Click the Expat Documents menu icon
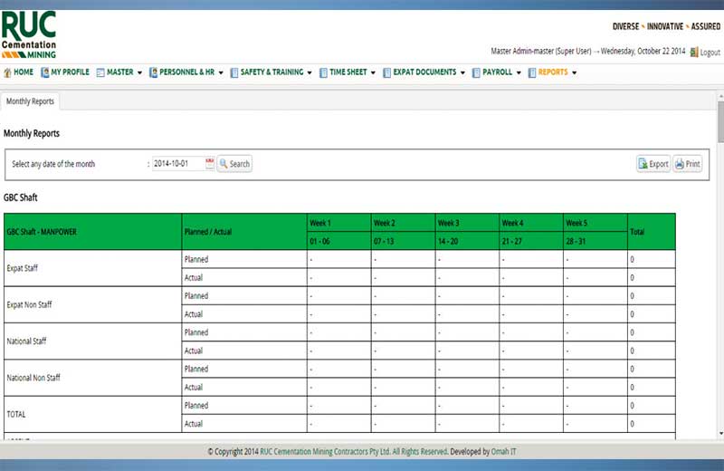The width and height of the screenshot is (724, 471). point(386,72)
